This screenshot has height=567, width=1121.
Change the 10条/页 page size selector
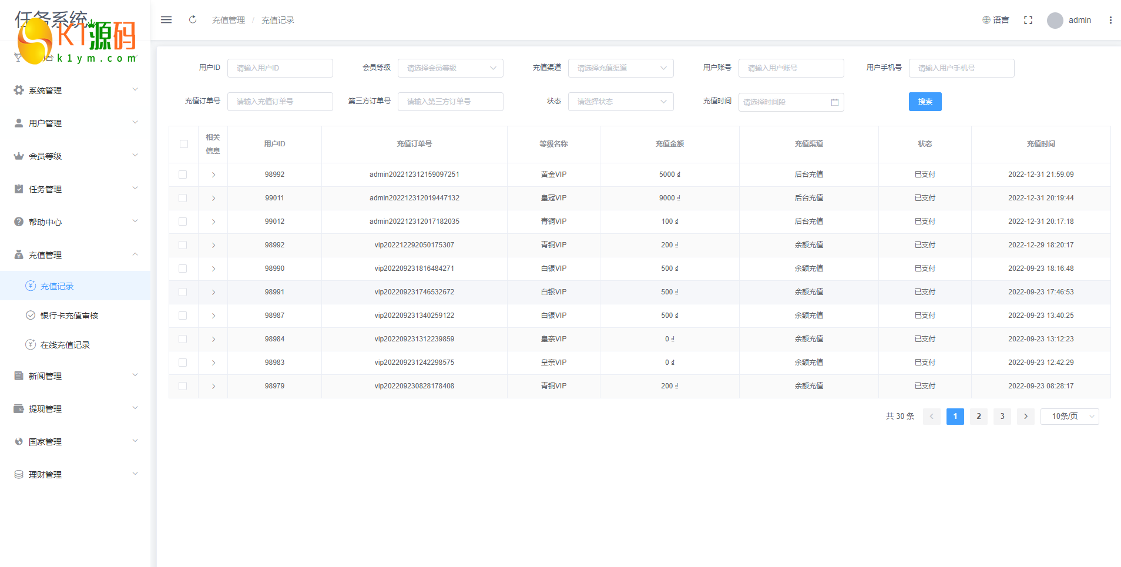click(x=1069, y=417)
